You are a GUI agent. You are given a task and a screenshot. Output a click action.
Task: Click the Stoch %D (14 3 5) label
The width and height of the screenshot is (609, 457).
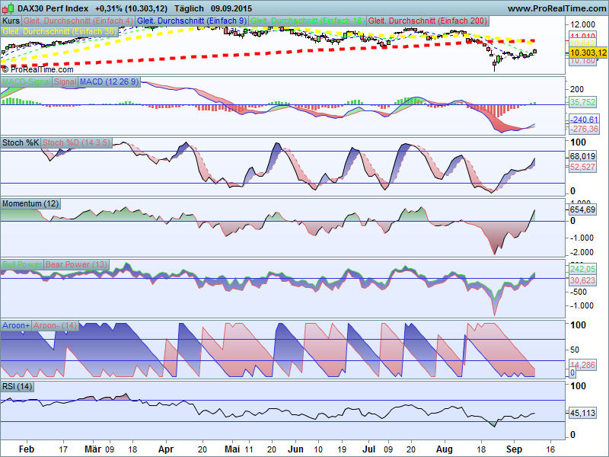click(76, 143)
